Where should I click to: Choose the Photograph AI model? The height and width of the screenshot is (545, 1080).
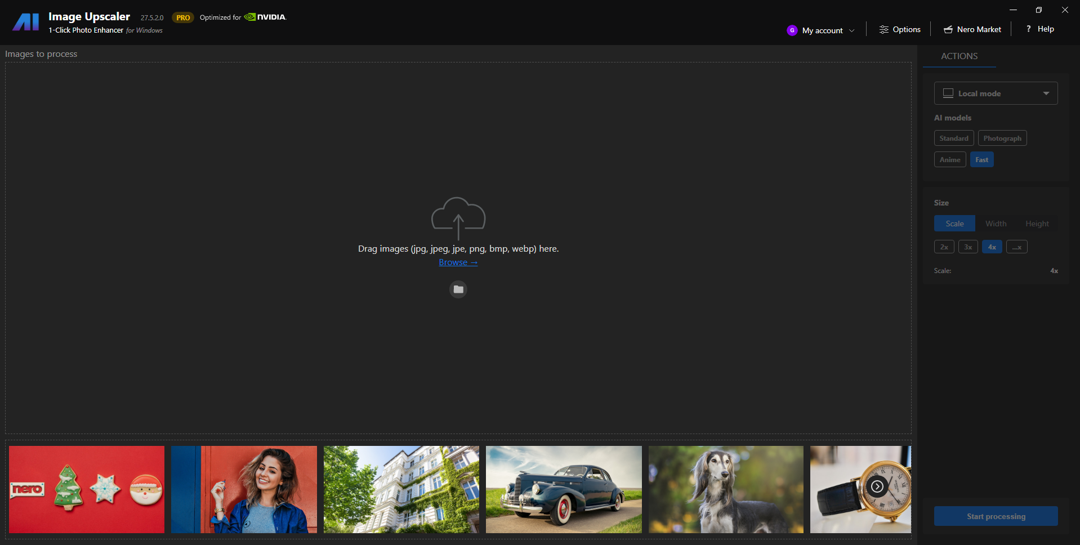point(1002,139)
